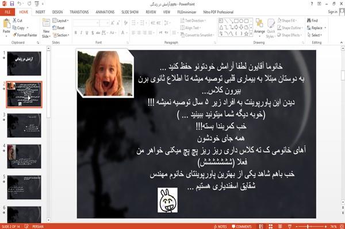Select the star shape in shapes gallery

pos(246,34)
